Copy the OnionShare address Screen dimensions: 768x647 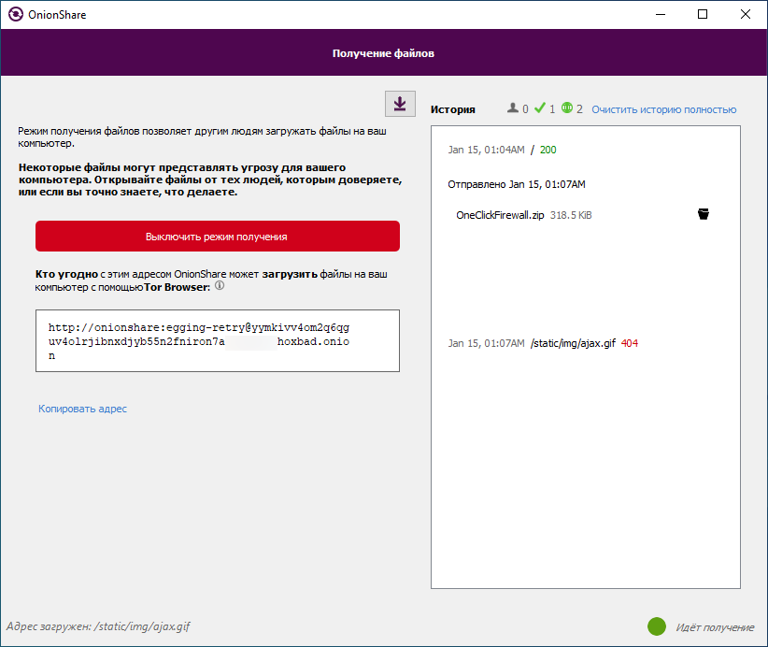[x=82, y=409]
